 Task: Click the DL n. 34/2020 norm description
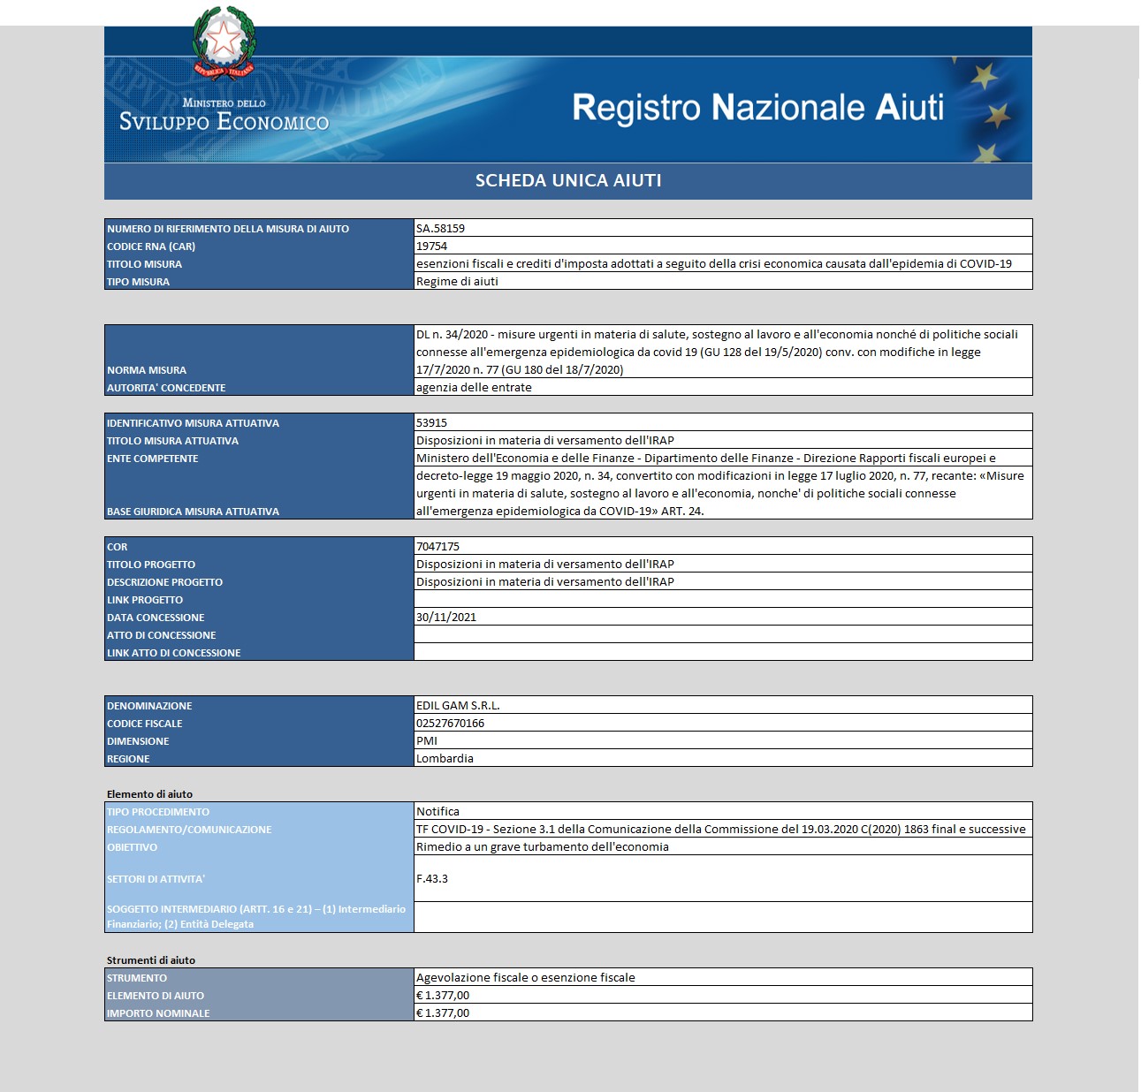[718, 352]
